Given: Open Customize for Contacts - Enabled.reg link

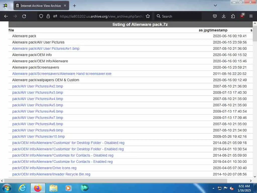Looking at the screenshot, I should coord(62,162).
